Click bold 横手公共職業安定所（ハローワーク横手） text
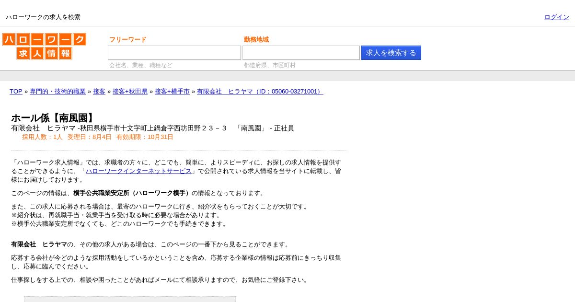The width and height of the screenshot is (575, 302). 132,193
